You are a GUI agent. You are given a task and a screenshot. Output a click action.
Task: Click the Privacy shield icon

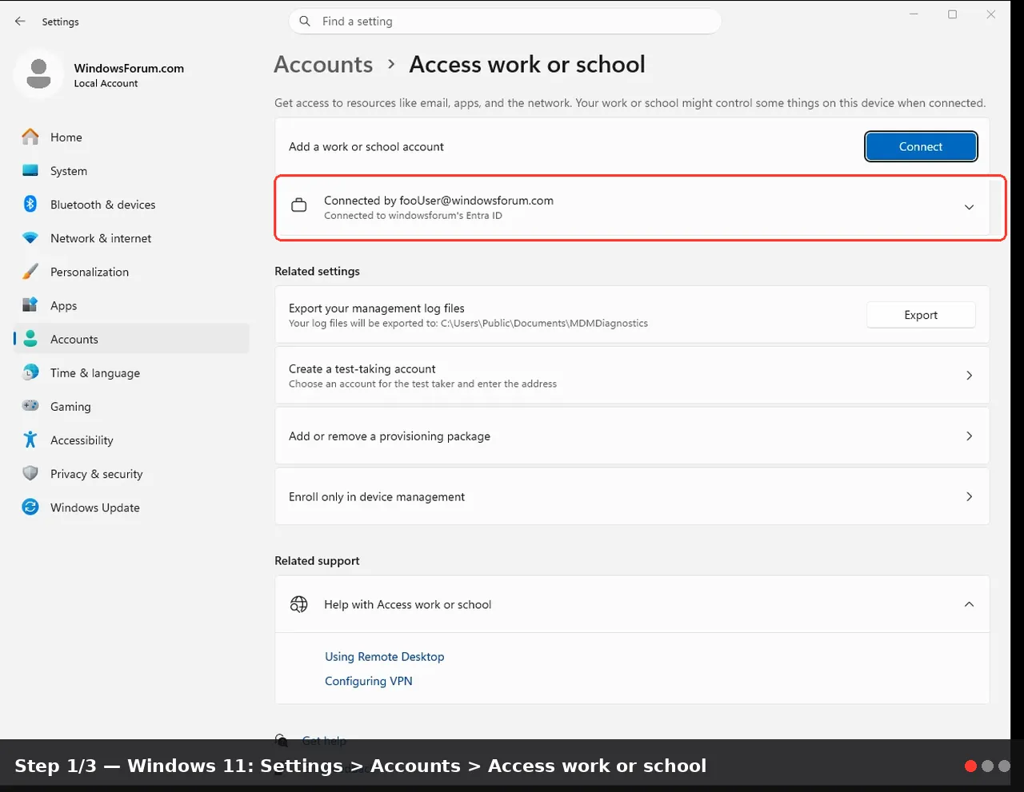(x=30, y=473)
